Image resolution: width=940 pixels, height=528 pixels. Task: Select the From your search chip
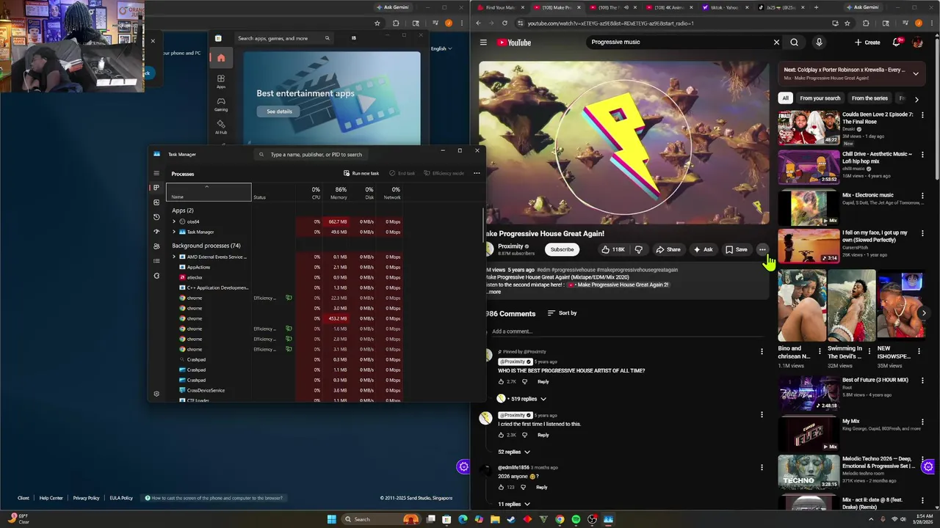click(820, 98)
